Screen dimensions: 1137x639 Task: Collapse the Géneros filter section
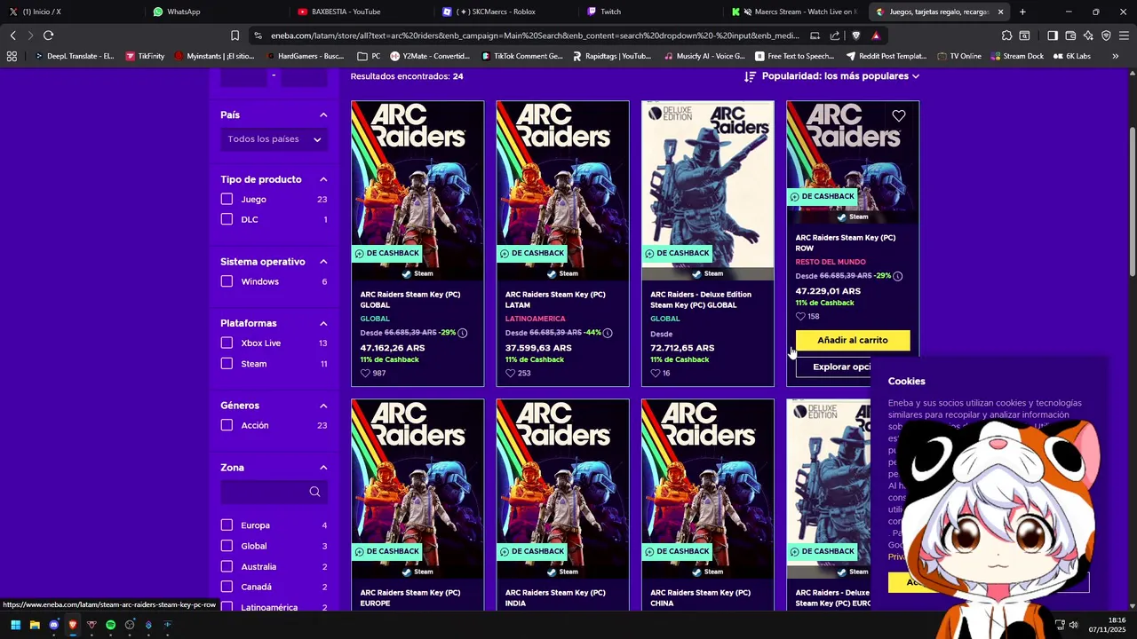(x=323, y=406)
